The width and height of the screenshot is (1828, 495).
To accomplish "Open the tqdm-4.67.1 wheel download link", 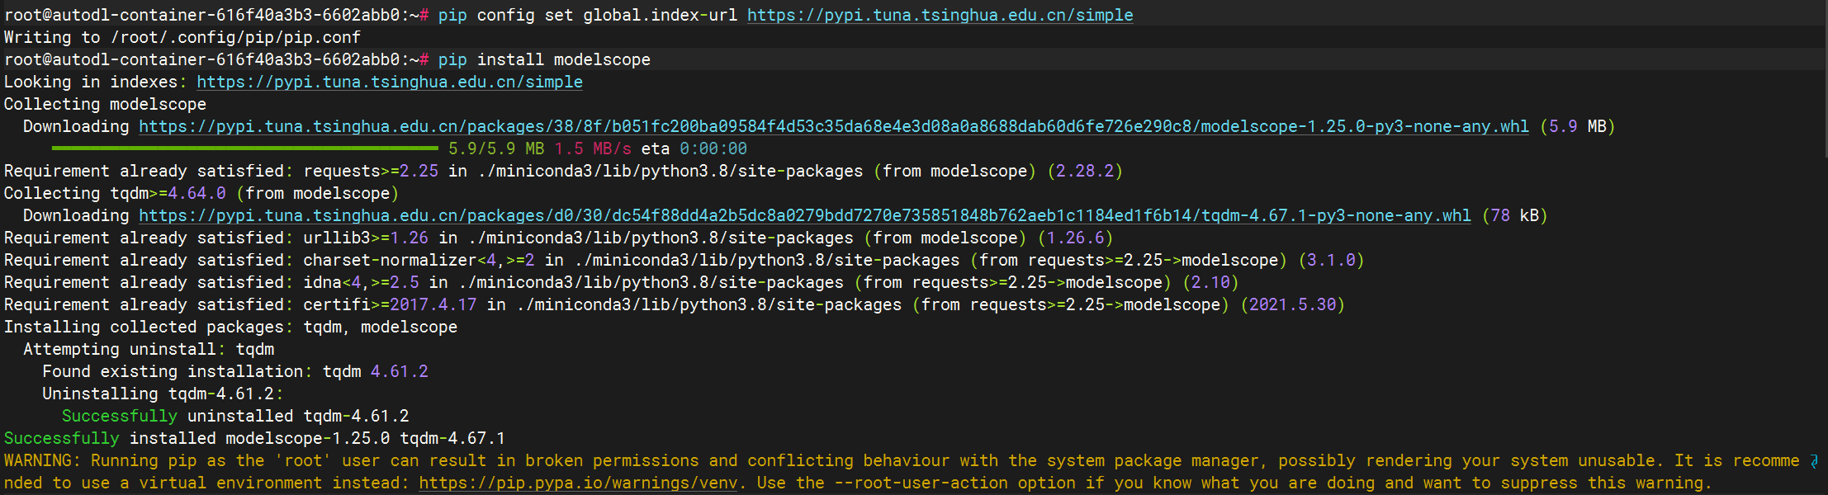I will (805, 215).
